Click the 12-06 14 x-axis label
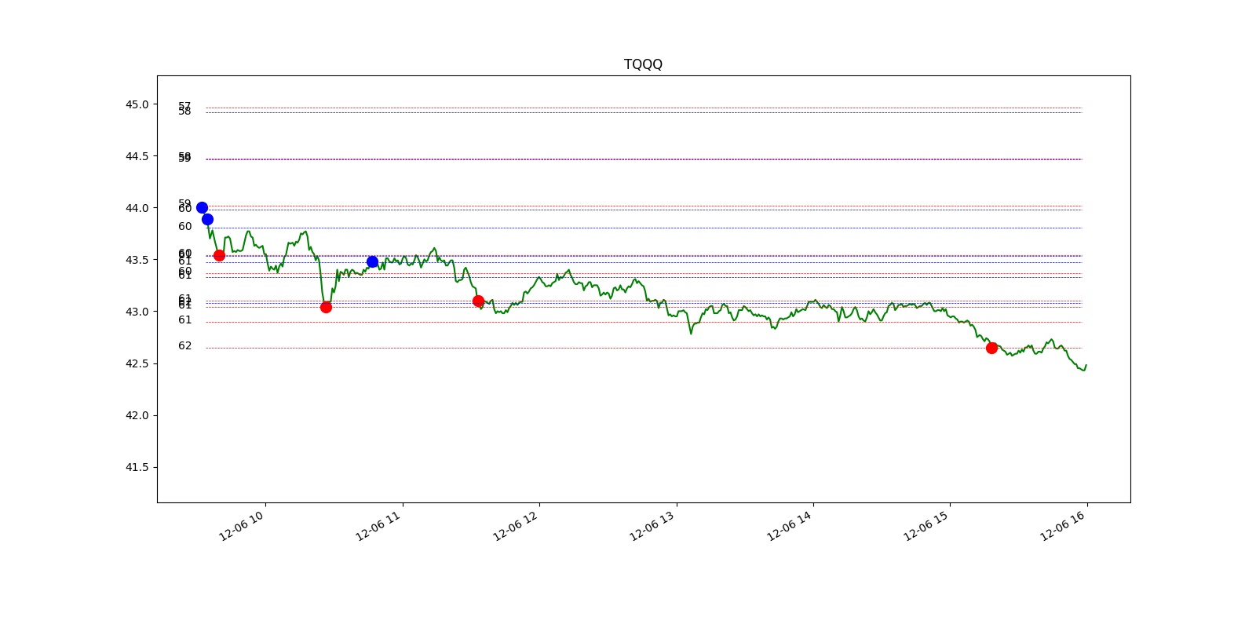Viewport: 1256px width, 628px height. point(789,526)
